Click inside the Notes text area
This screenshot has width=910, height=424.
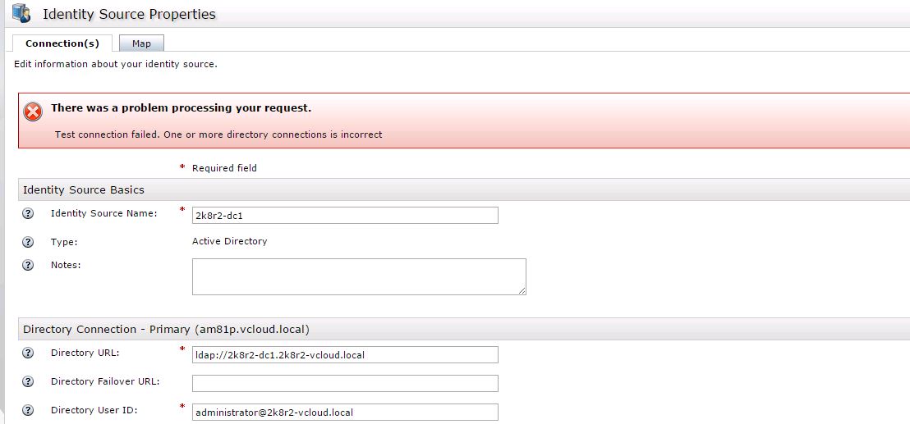(358, 276)
